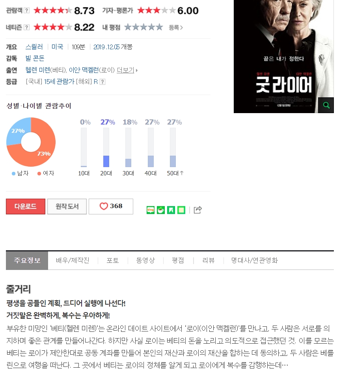Image resolution: width=339 pixels, height=374 pixels.
Task: Click the green bookmark share icon
Action: coord(171,210)
